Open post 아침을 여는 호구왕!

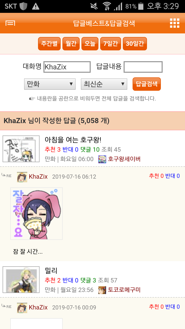[x=73, y=140]
